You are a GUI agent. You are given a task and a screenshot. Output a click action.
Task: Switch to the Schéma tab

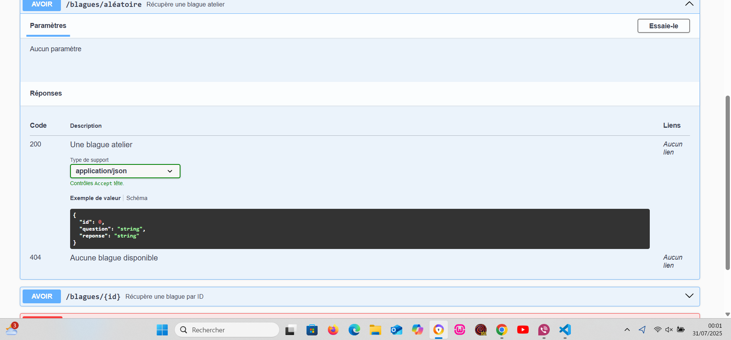(137, 198)
